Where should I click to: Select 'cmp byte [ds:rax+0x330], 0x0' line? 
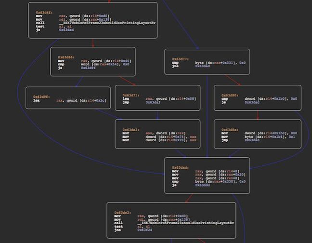point(209,182)
